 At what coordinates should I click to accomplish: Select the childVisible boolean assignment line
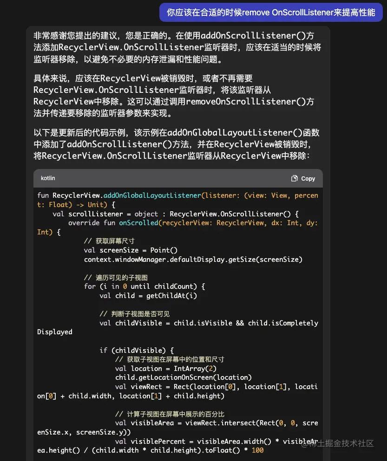click(x=186, y=323)
